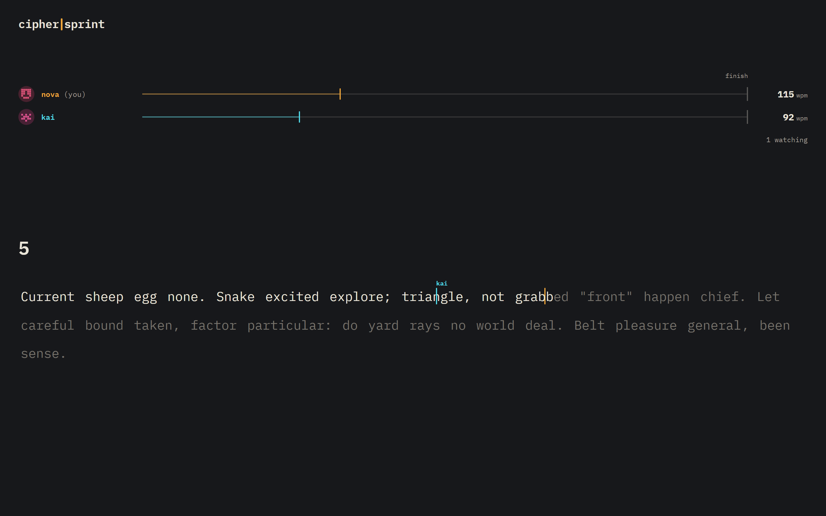Viewport: 826px width, 516px height.
Task: Click the finish line marker on kai's track
Action: (x=747, y=117)
